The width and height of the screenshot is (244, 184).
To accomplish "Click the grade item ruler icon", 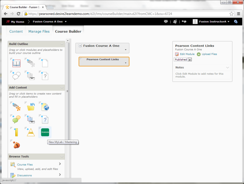I will pos(17,132).
